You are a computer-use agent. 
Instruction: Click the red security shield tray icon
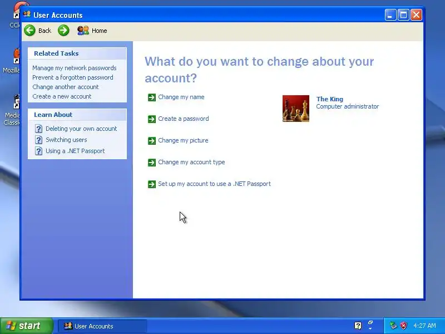404,326
